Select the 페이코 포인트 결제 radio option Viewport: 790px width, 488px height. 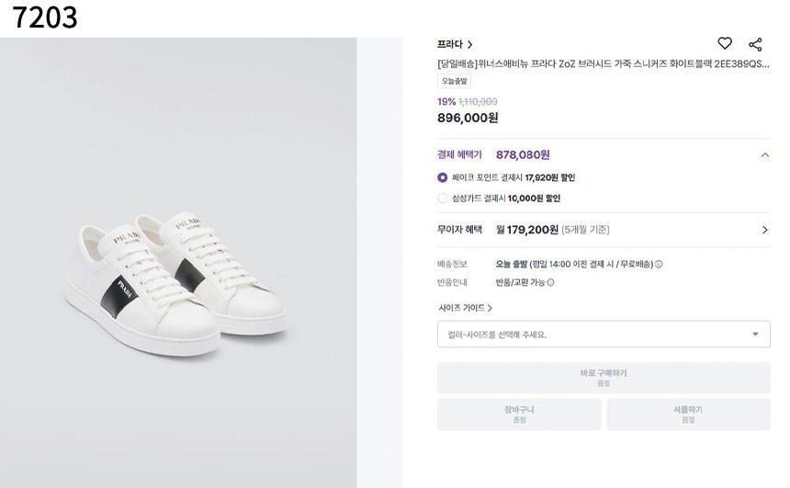[443, 177]
